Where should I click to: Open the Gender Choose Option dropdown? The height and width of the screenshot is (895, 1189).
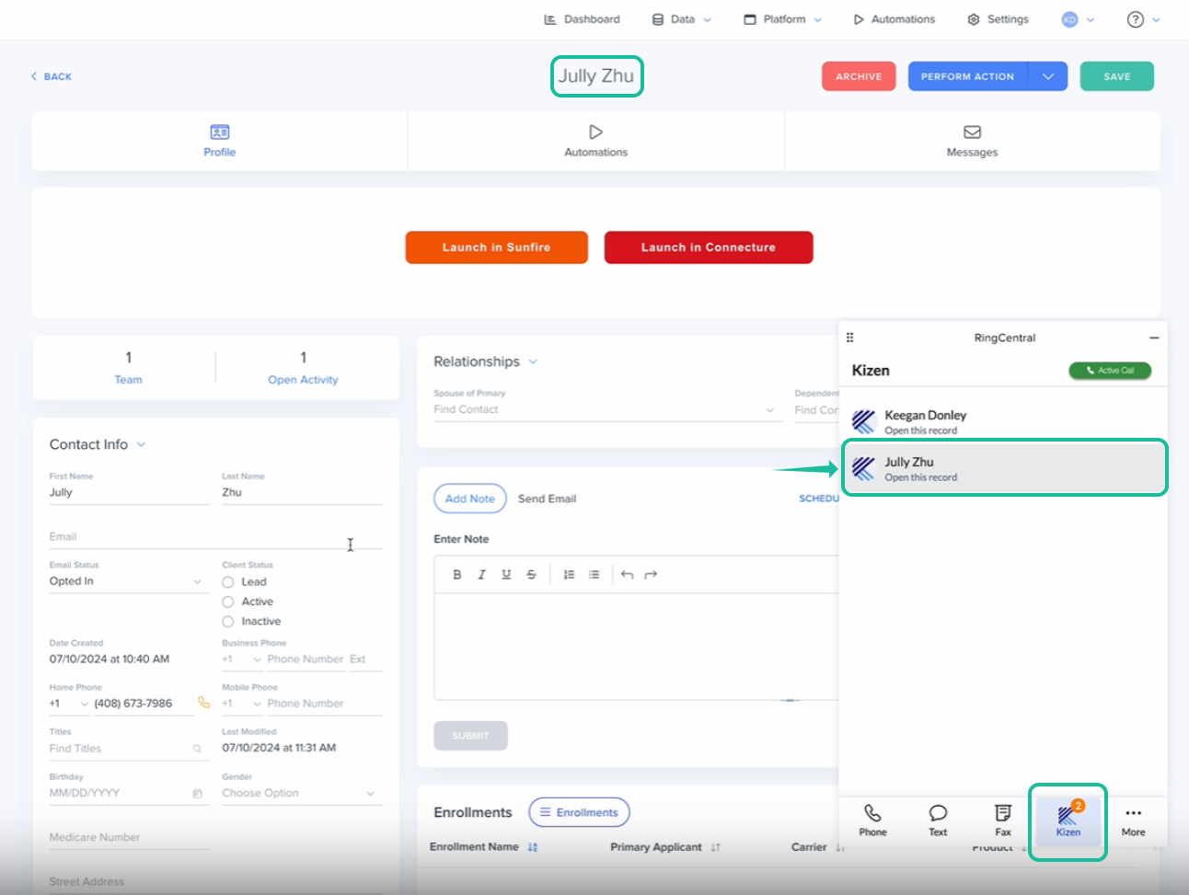tap(302, 793)
